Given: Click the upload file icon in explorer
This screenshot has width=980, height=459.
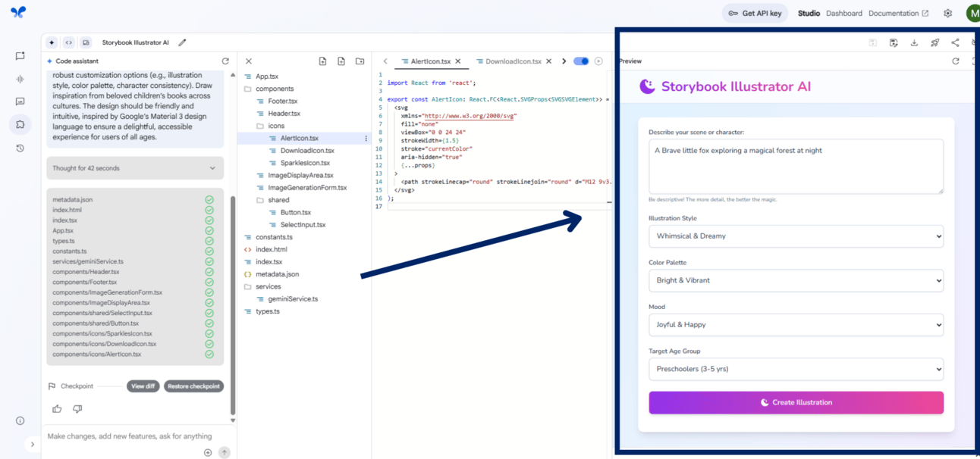Looking at the screenshot, I should click(322, 61).
